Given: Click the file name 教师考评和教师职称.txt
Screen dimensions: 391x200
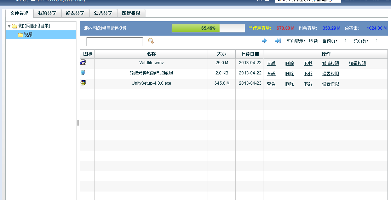Looking at the screenshot, I should [x=151, y=73].
